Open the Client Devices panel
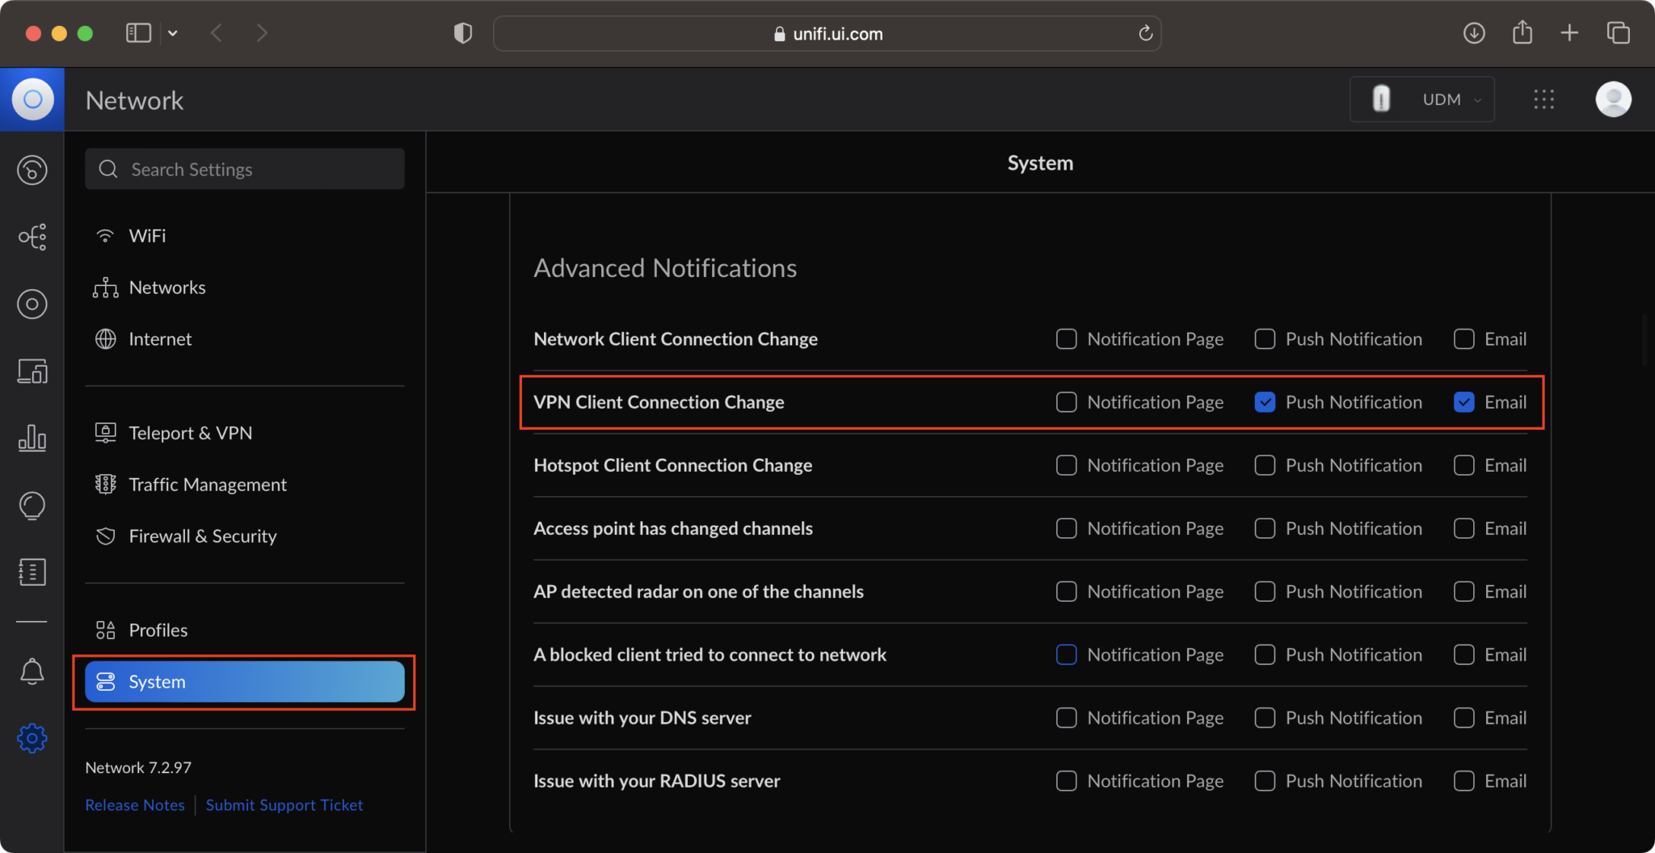1655x853 pixels. [32, 372]
